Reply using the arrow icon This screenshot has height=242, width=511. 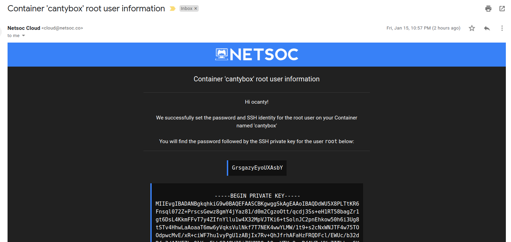coord(487,28)
